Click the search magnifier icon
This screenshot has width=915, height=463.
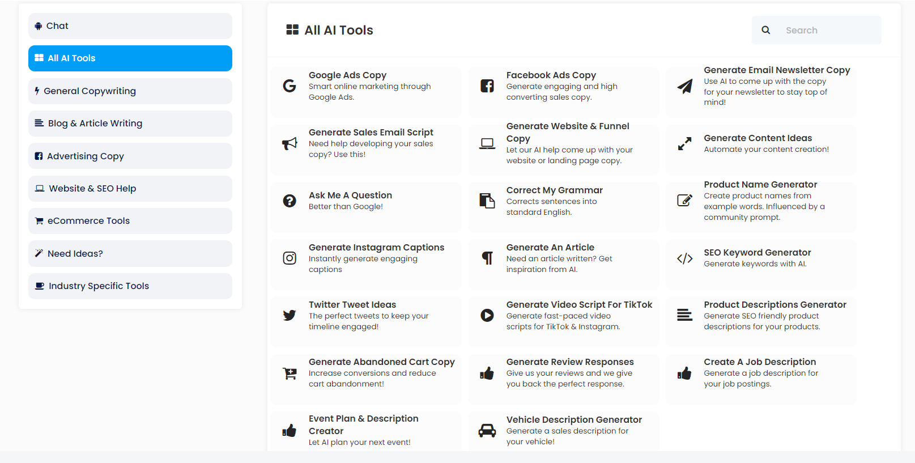coord(765,29)
